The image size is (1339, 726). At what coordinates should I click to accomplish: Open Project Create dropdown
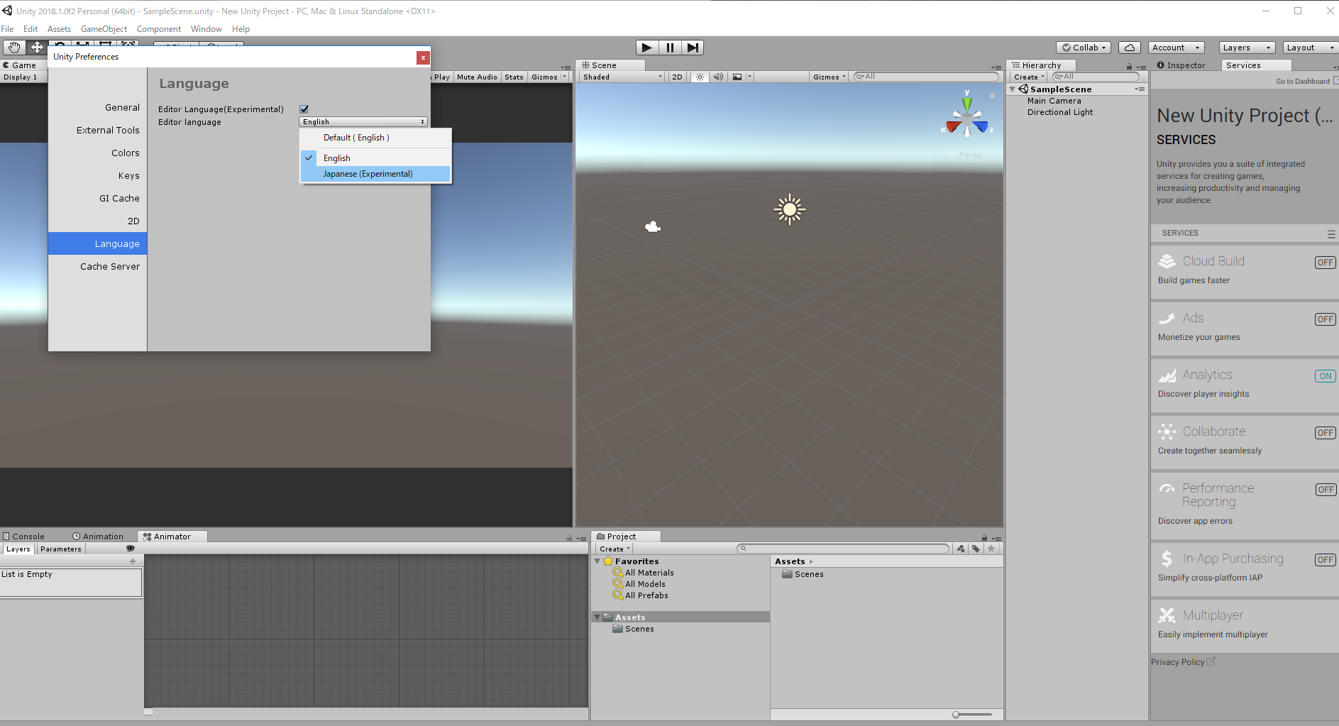pos(614,549)
